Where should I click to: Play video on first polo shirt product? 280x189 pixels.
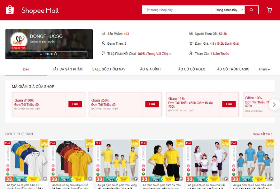tap(45, 179)
